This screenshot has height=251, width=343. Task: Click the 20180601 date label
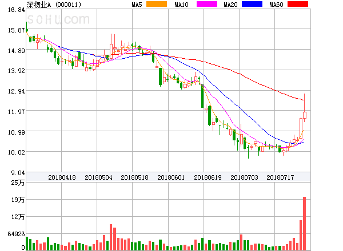(x=171, y=177)
